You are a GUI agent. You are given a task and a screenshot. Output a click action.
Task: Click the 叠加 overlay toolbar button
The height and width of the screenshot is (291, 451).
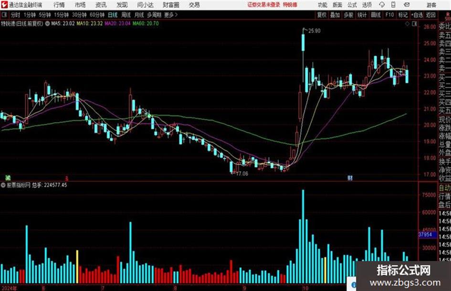point(335,15)
